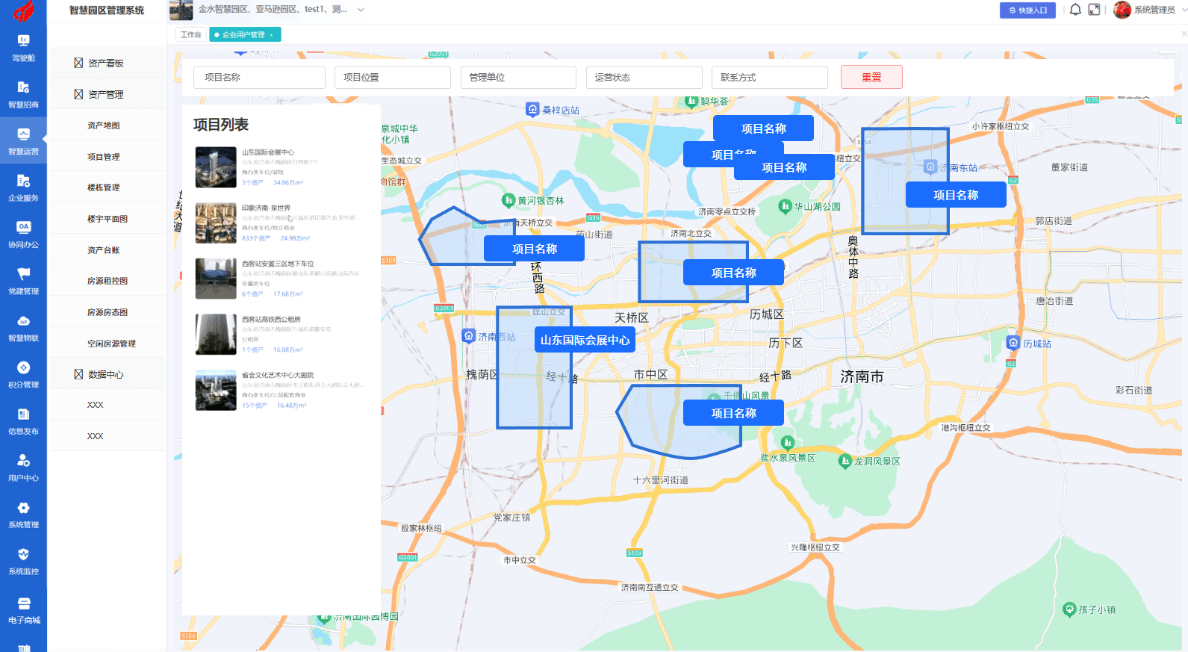Switch to the 工作台 tab
This screenshot has height=652, width=1188.
(190, 34)
